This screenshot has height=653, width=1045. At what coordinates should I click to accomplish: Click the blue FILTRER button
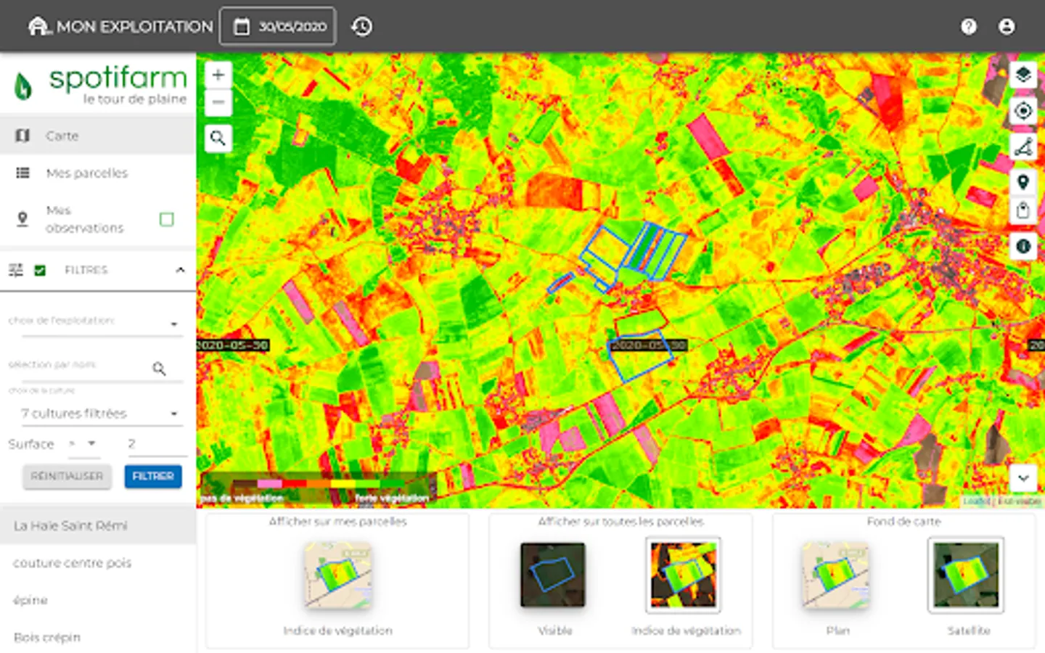153,476
